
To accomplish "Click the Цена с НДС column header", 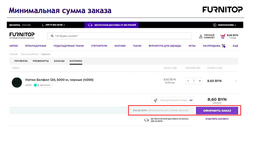I will click(x=170, y=68).
